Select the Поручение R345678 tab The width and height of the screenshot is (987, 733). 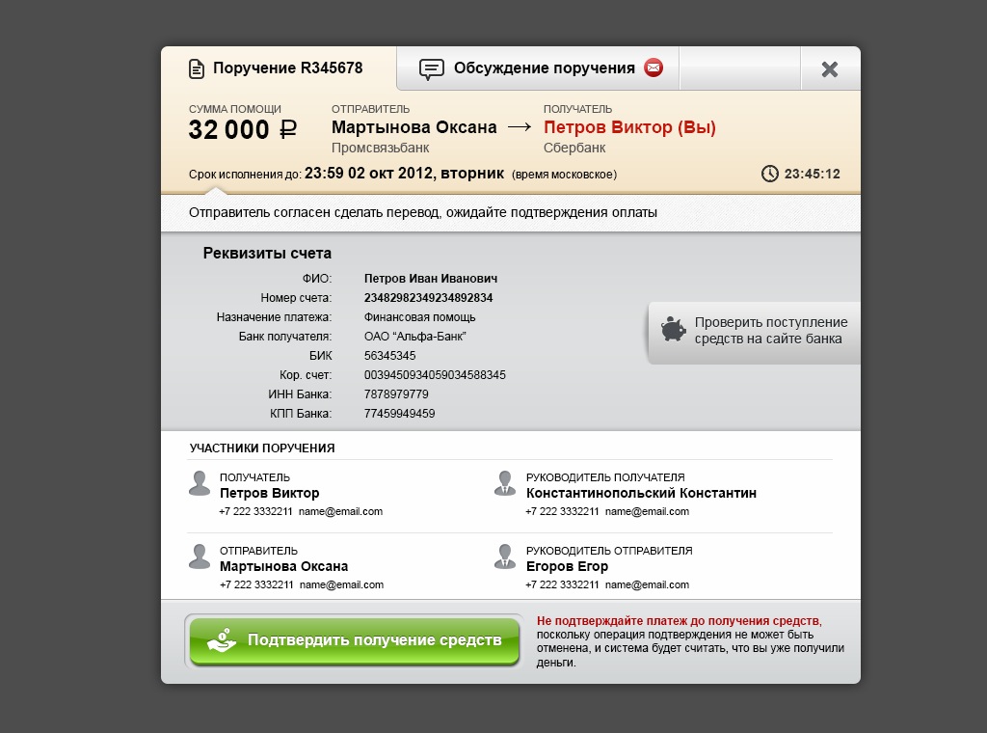279,68
